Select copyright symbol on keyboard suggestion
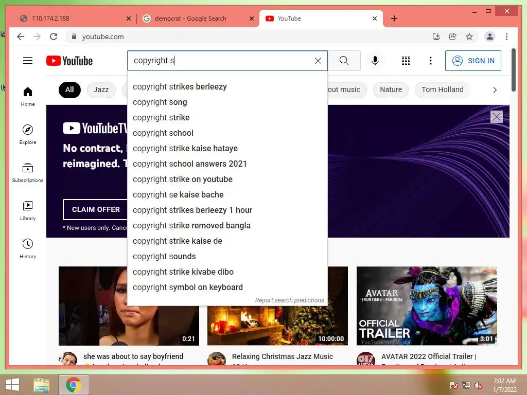Screen dimensions: 527x395 (227, 288)
